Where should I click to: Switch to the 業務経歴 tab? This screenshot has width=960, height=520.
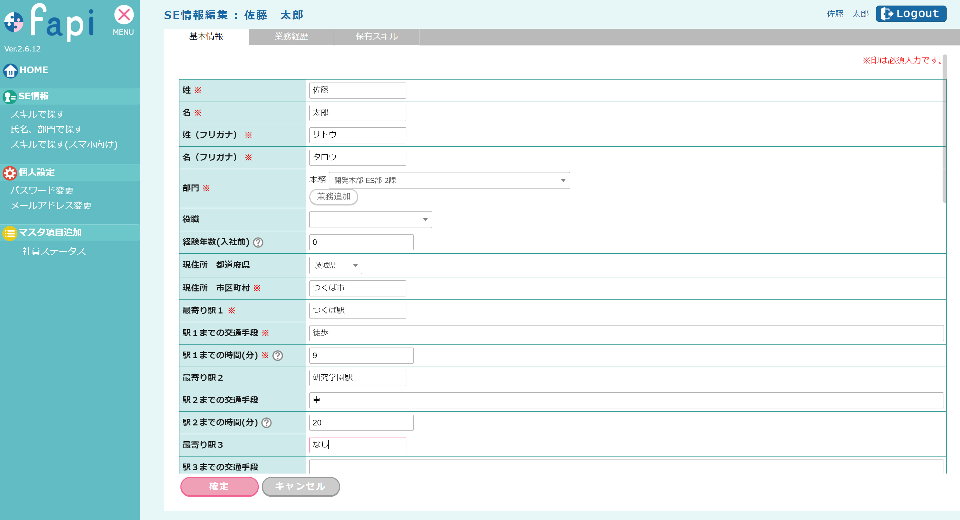pos(291,36)
